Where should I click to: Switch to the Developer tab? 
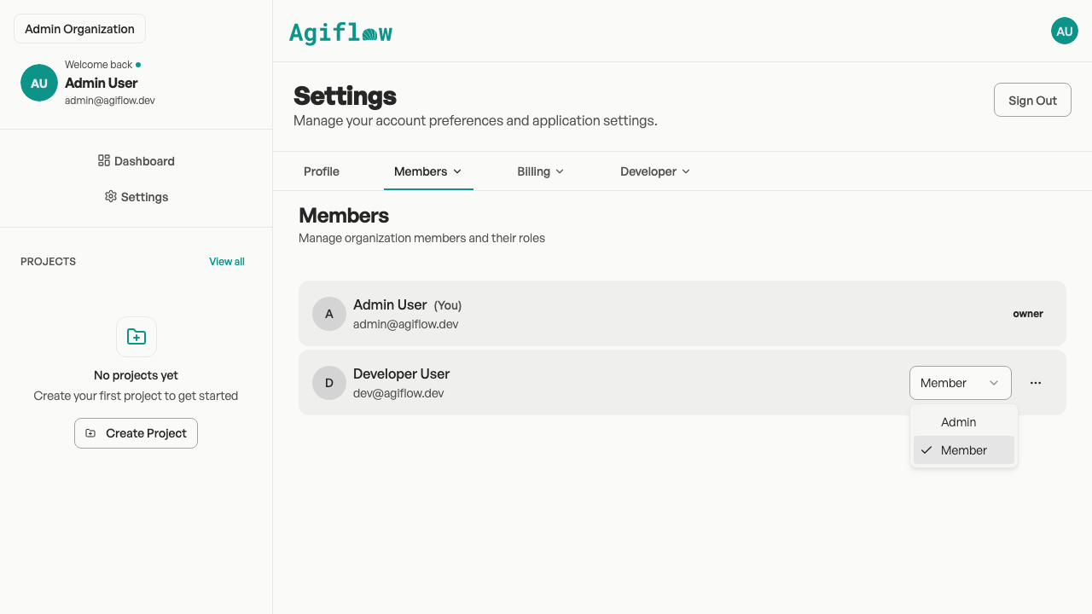tap(655, 171)
